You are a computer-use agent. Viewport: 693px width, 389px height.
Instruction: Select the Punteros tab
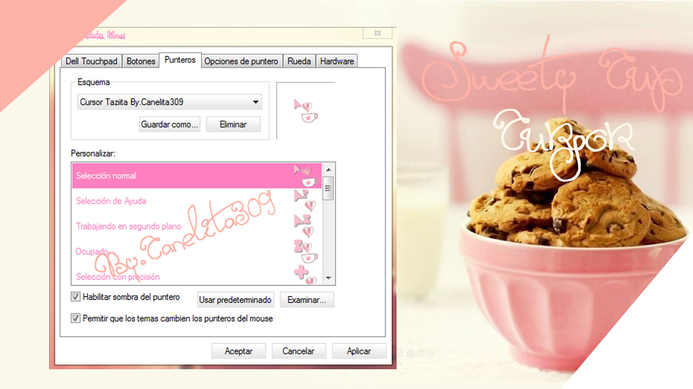coord(180,60)
